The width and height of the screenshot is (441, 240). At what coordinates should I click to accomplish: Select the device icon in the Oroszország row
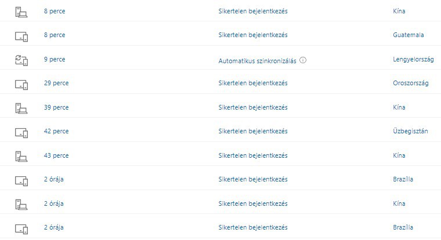tap(21, 84)
